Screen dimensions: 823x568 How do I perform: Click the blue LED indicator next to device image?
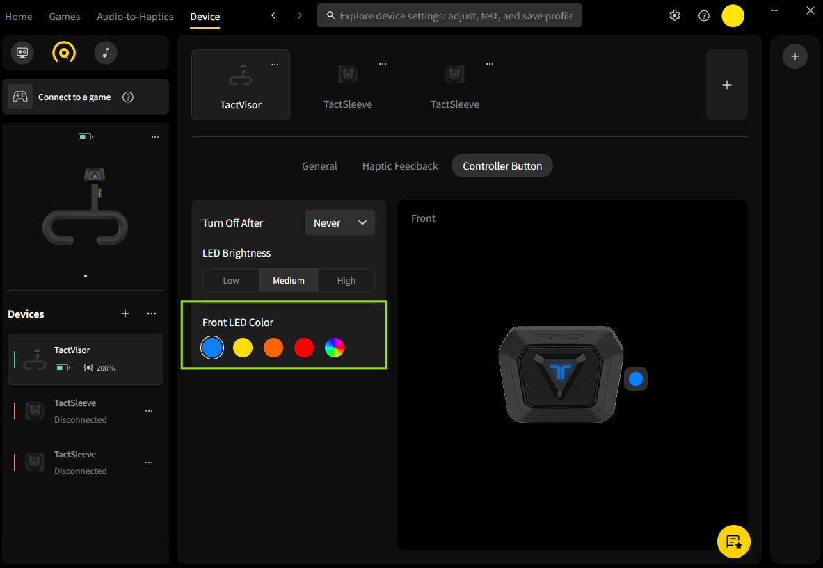click(x=636, y=379)
